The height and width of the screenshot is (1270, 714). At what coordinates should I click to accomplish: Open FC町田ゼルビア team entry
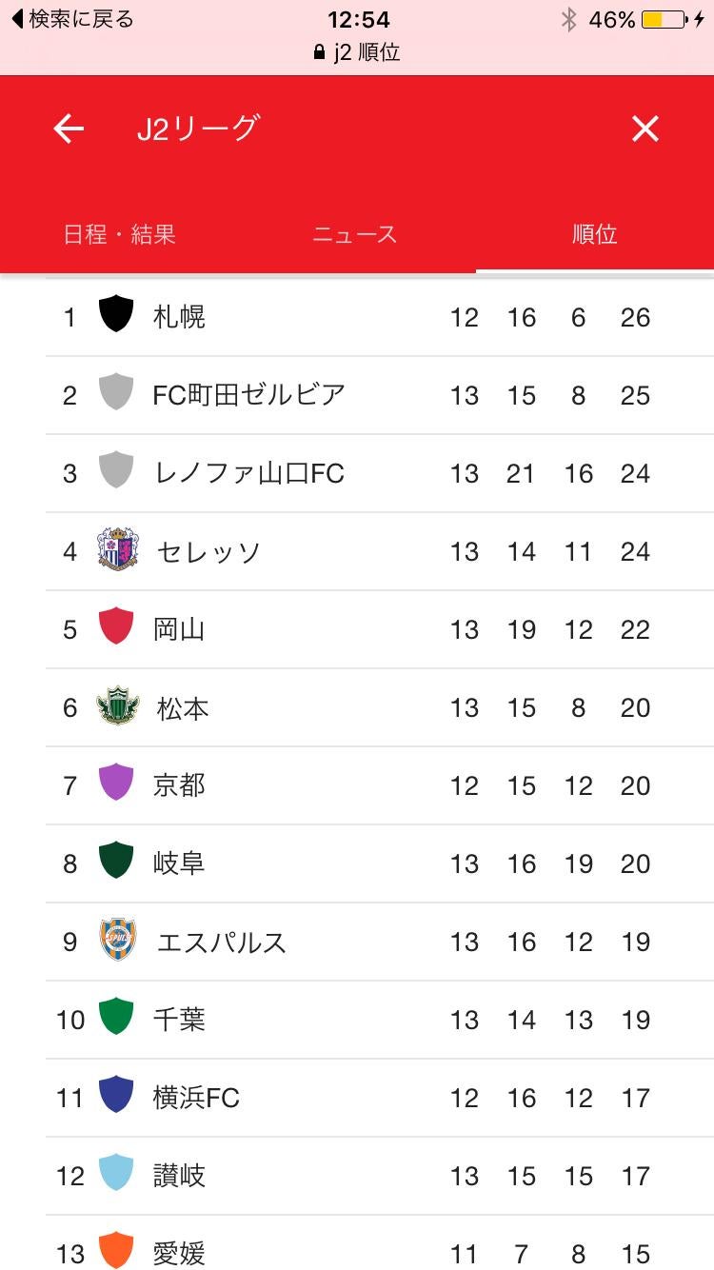248,394
